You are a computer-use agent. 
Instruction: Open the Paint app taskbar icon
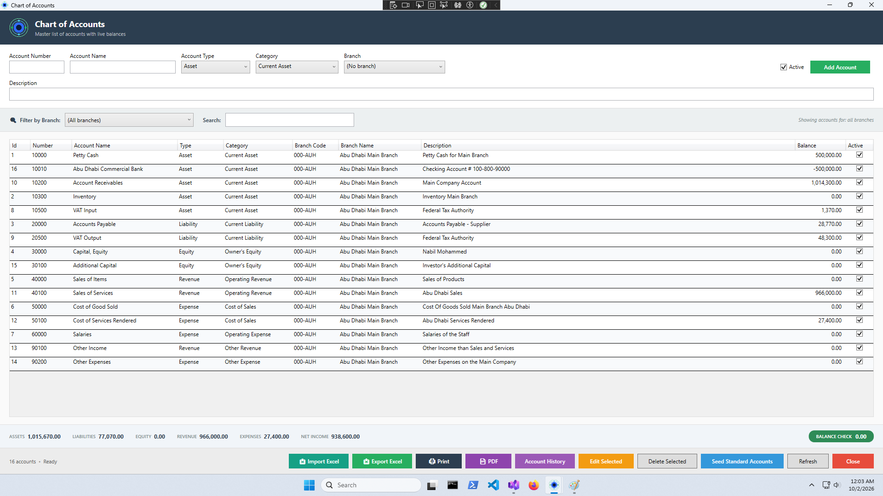click(574, 485)
